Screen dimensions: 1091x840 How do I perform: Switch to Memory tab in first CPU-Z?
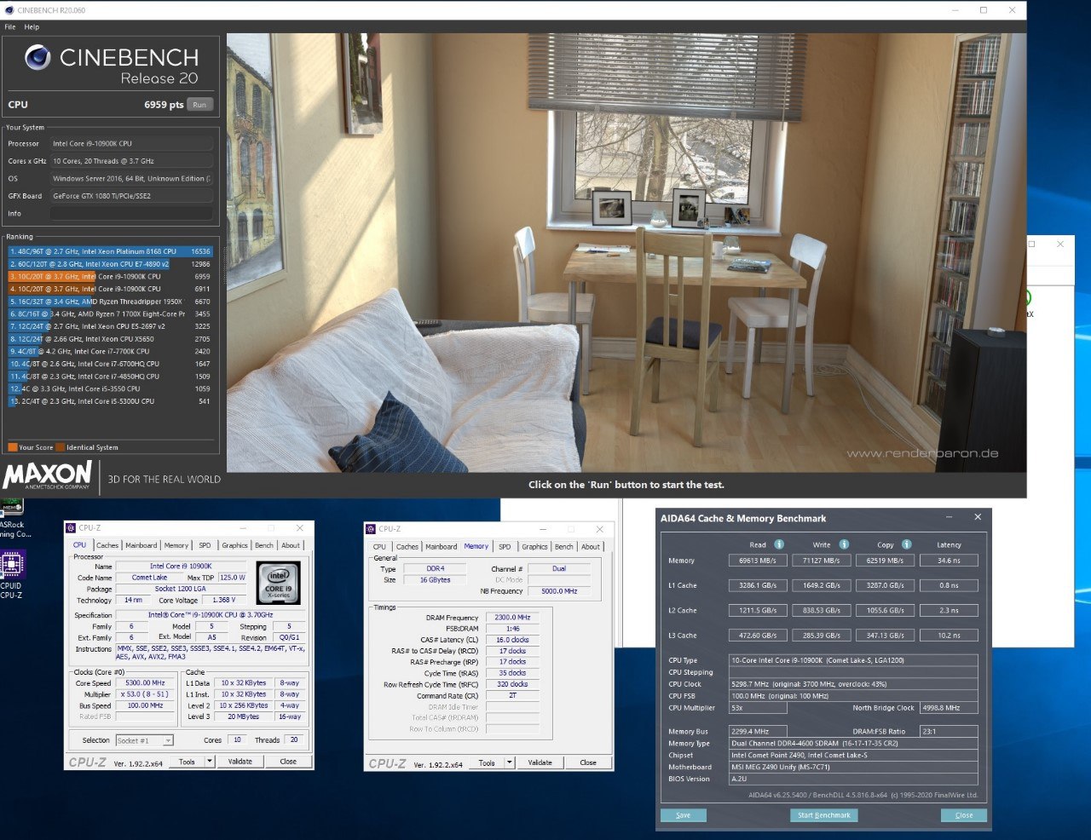pos(176,545)
